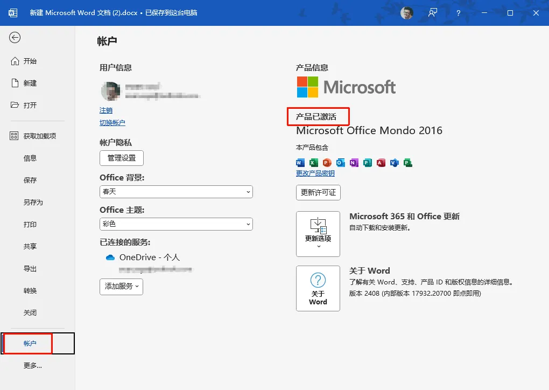The width and height of the screenshot is (549, 390).
Task: Click the 注销 sign-out link
Action: 105,110
